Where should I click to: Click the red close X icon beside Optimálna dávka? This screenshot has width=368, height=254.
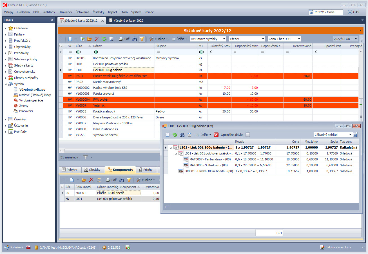tap(216, 135)
